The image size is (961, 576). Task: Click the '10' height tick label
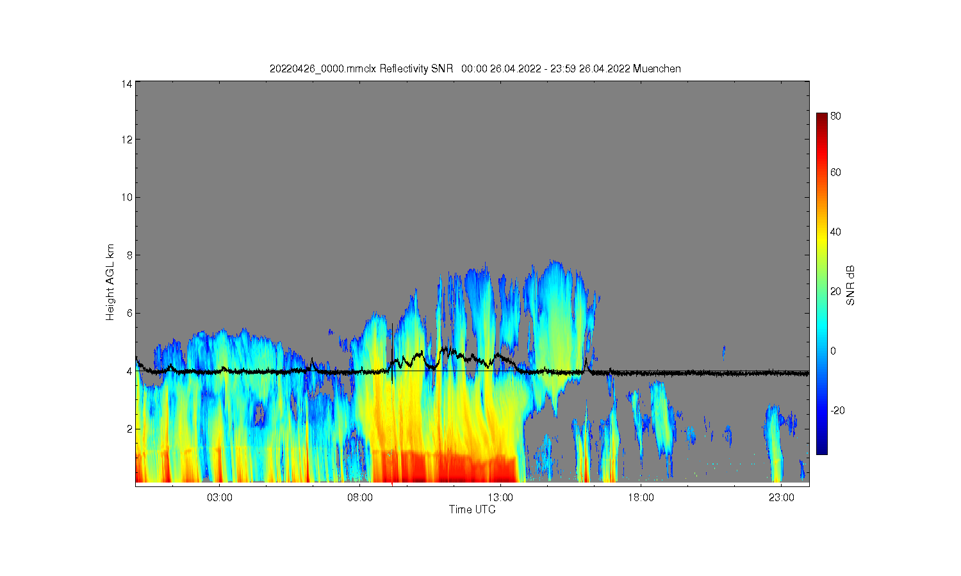(127, 197)
